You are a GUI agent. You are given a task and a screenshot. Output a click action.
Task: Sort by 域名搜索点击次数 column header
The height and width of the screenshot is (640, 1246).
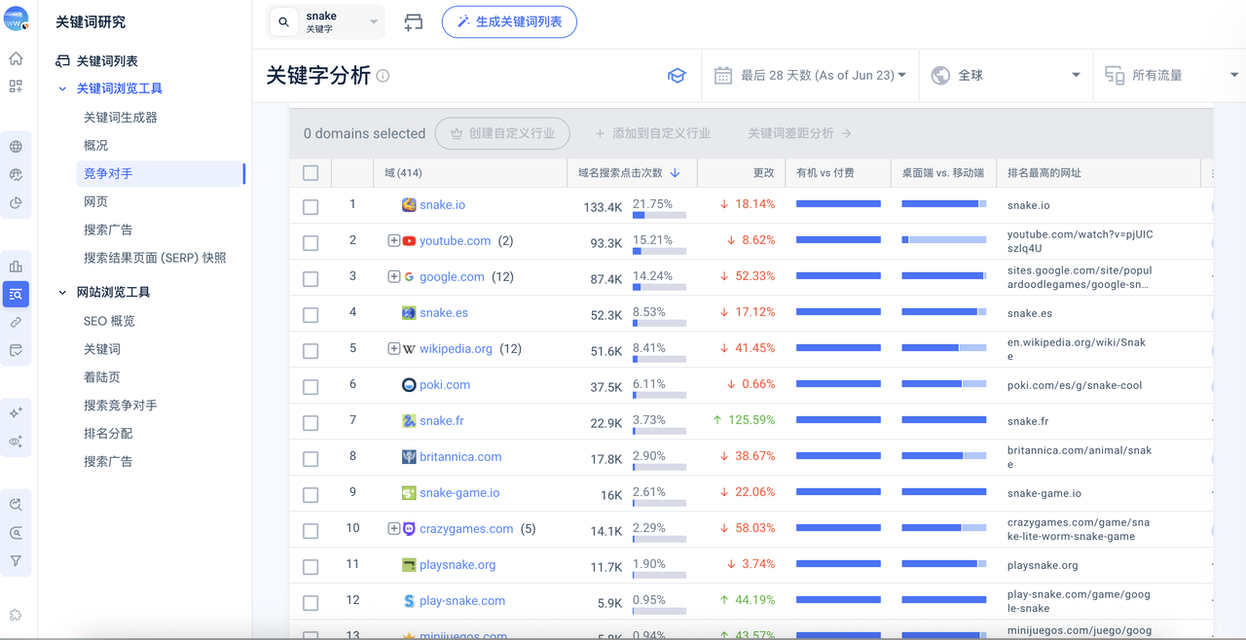pos(628,173)
